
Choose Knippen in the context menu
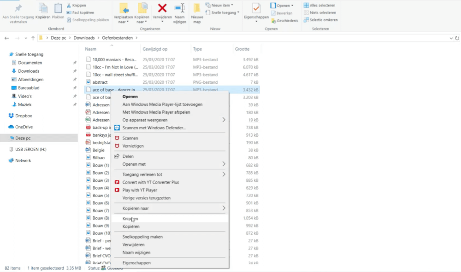pyautogui.click(x=130, y=219)
